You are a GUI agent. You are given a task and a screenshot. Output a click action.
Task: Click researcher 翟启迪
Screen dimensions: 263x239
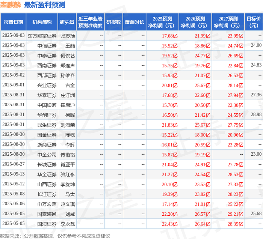pyautogui.click(x=68, y=105)
